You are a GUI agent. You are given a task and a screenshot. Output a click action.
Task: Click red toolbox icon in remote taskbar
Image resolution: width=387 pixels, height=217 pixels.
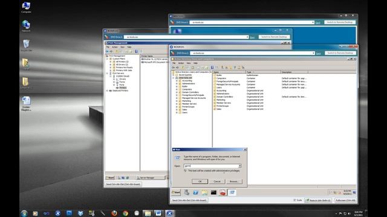coord(223,192)
